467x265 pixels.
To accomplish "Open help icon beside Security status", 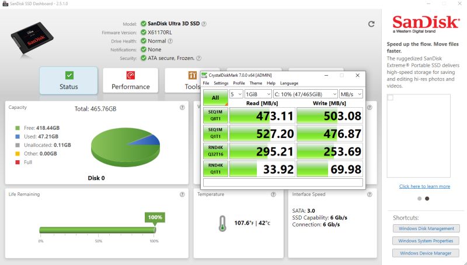I will coord(198,58).
